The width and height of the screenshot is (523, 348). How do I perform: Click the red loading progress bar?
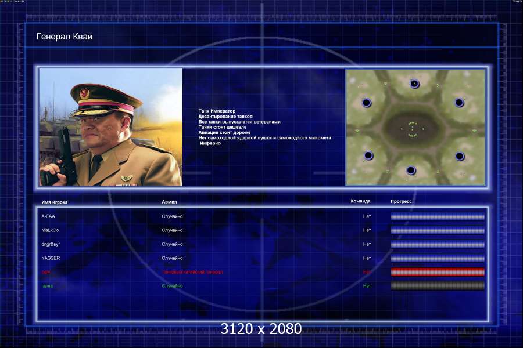(x=438, y=272)
